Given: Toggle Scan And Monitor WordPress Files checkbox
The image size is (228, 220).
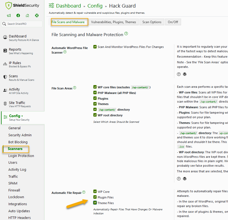Looking at the screenshot, I should click(x=95, y=47).
